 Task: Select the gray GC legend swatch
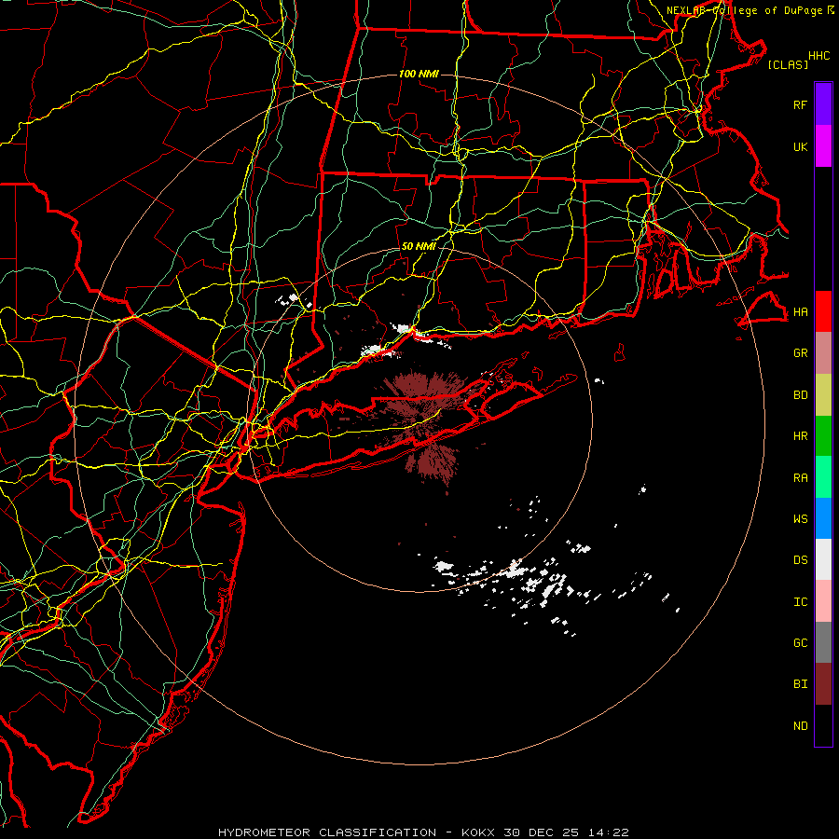tap(823, 642)
